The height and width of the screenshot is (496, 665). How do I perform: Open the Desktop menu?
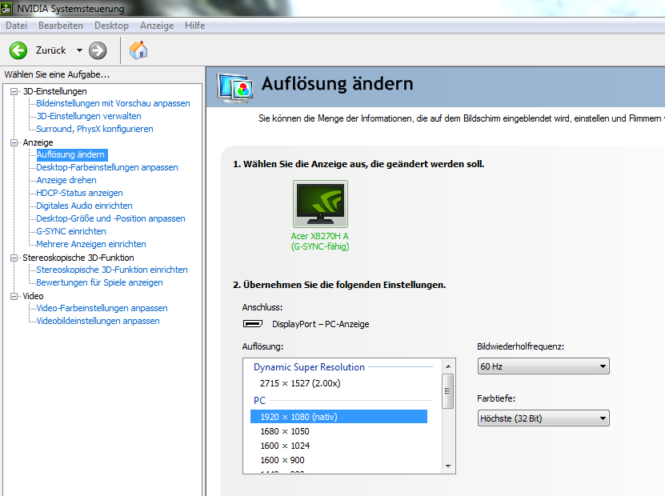tap(111, 26)
